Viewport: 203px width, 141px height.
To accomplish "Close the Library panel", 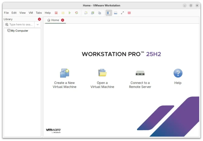I will [x=39, y=19].
